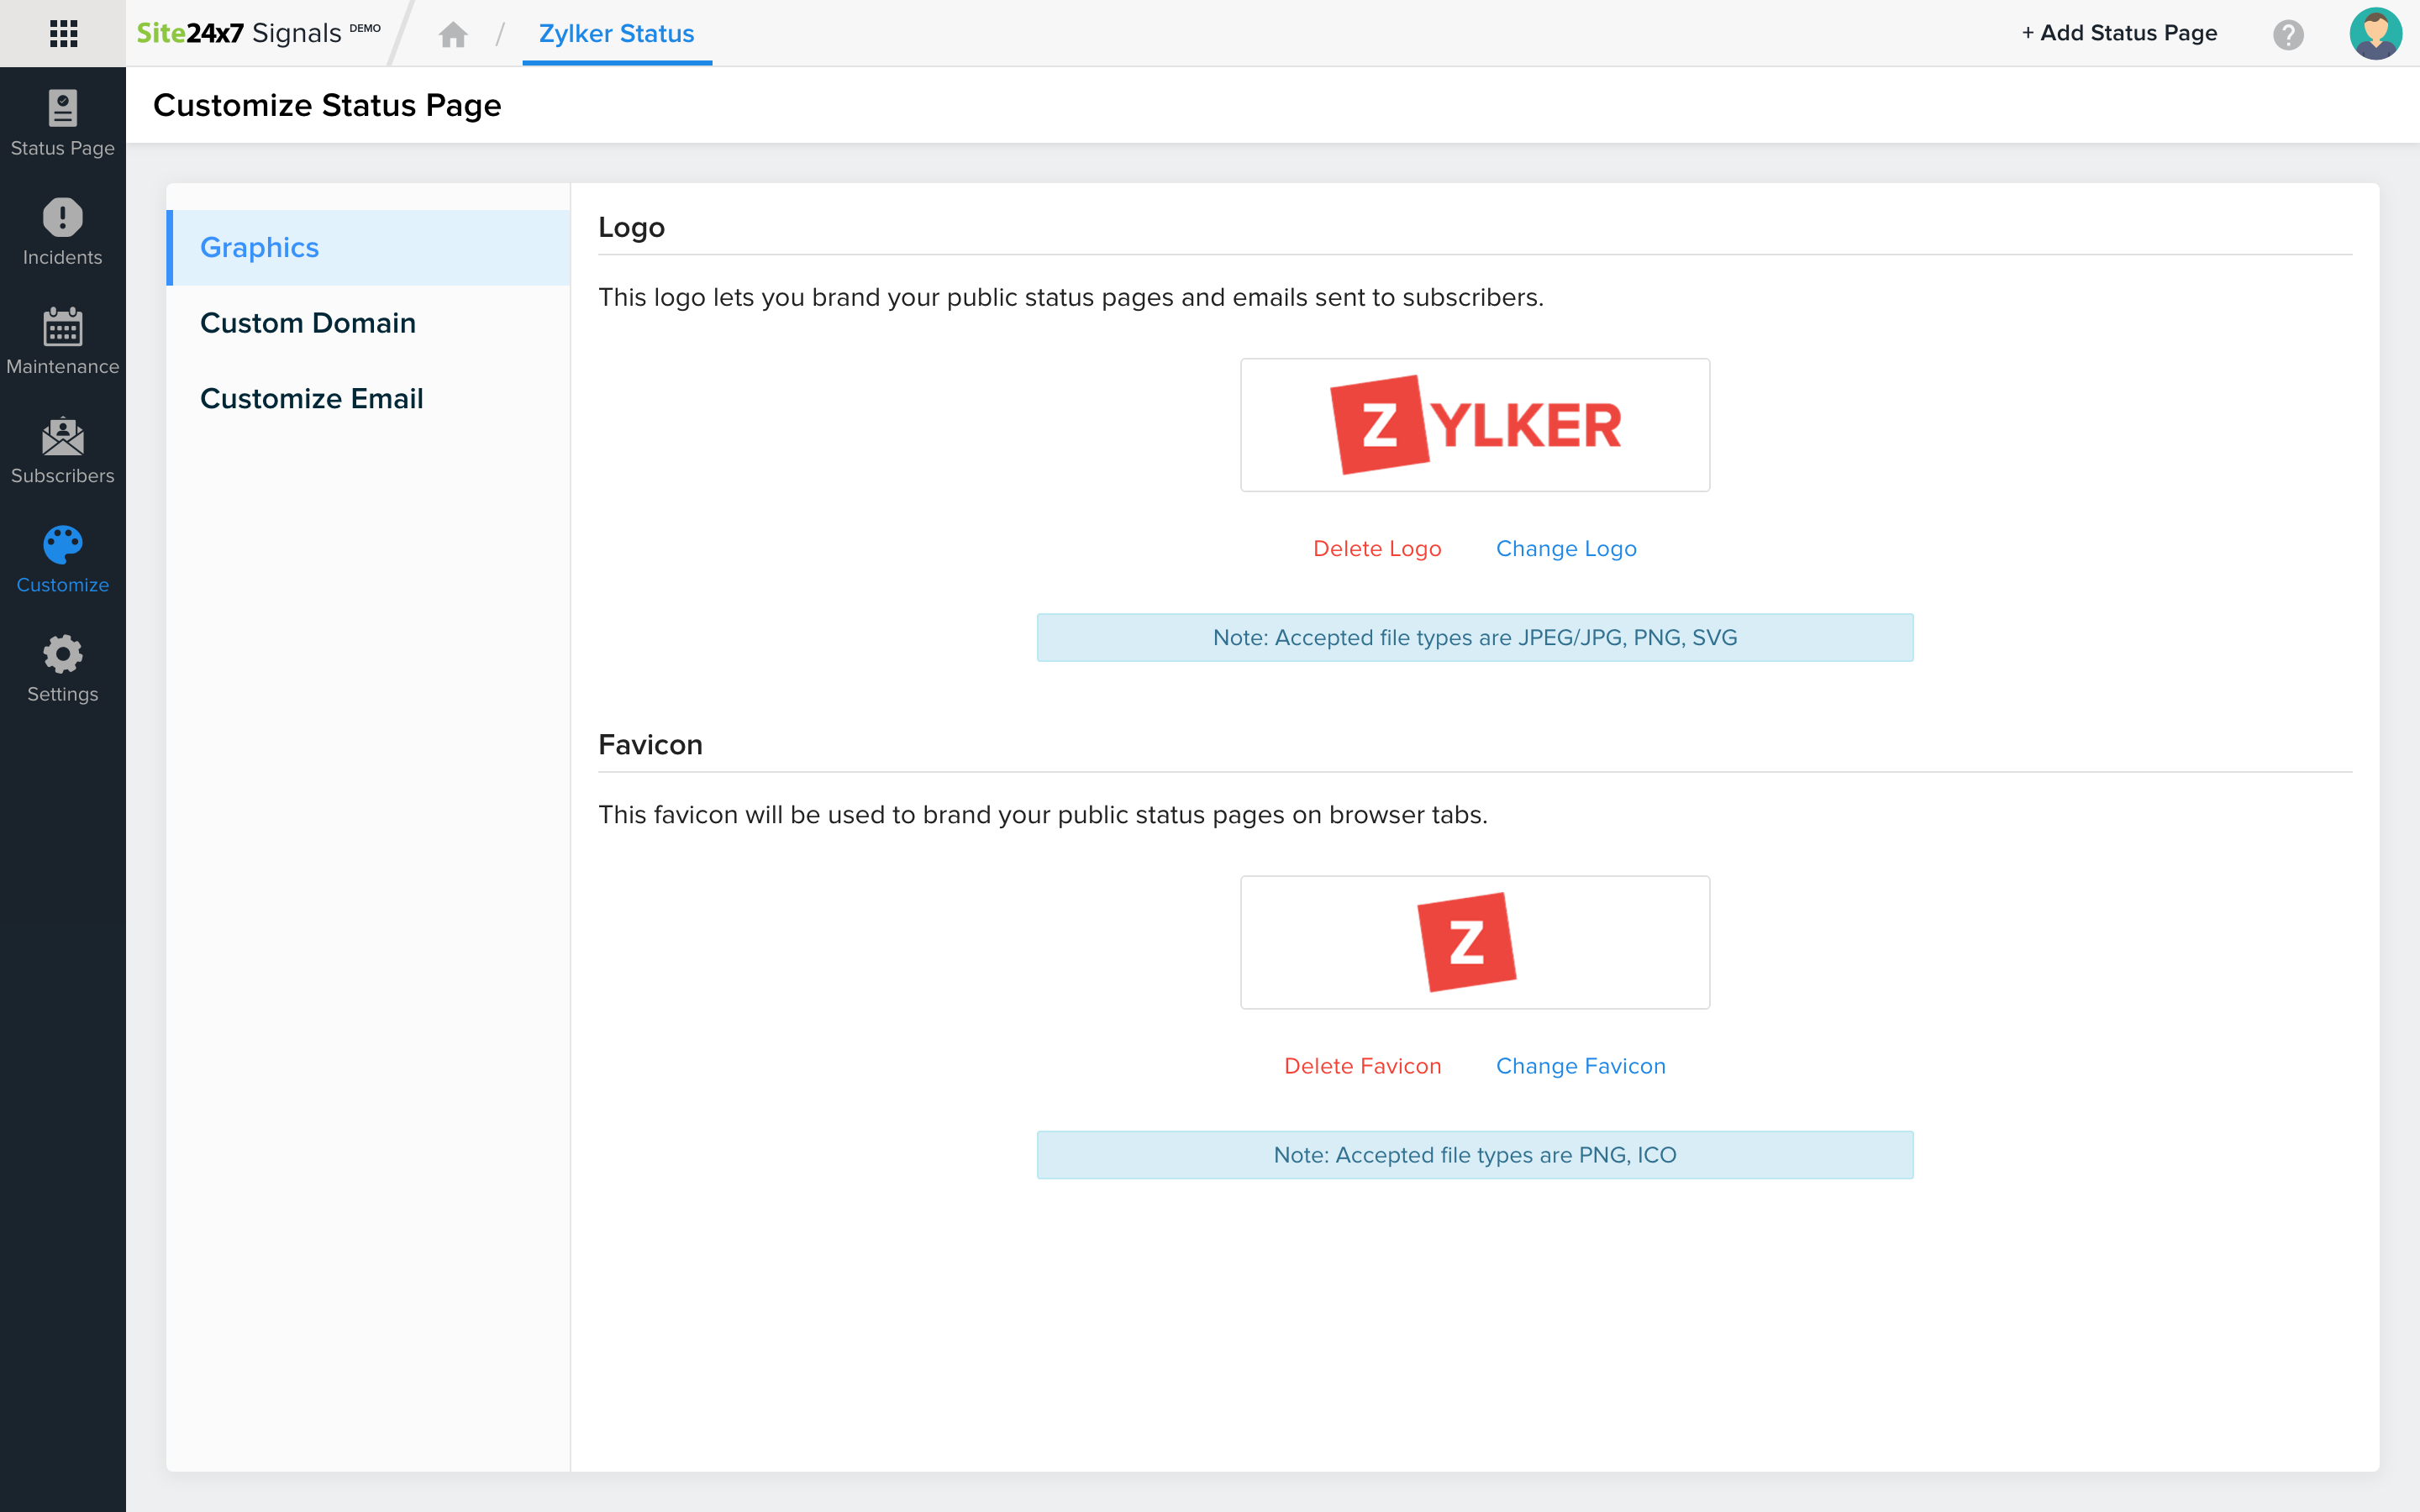Click the Logo section heading

pyautogui.click(x=631, y=227)
